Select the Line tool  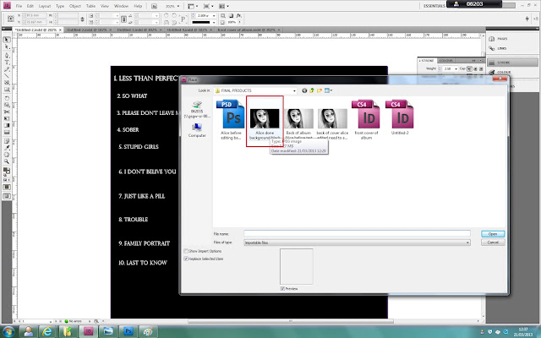click(7, 76)
